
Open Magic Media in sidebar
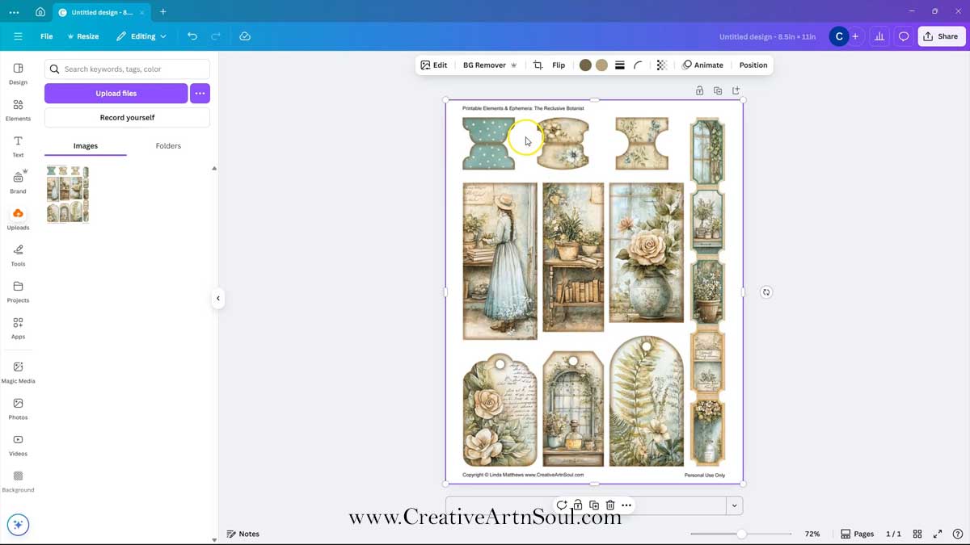(x=18, y=372)
